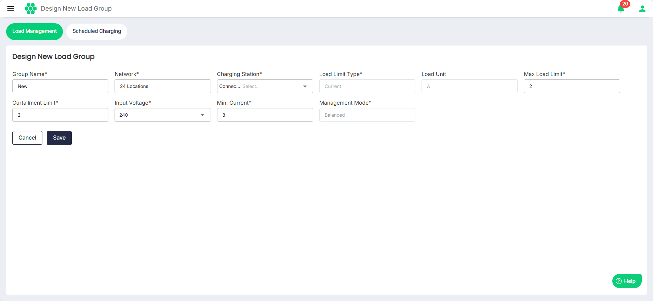Click the Management Mode field
Viewport: 653px width, 301px height.
367,115
